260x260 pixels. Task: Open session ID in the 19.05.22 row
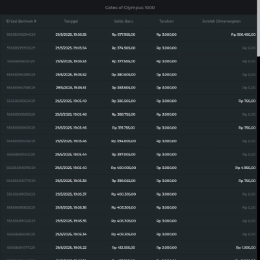coord(21,248)
